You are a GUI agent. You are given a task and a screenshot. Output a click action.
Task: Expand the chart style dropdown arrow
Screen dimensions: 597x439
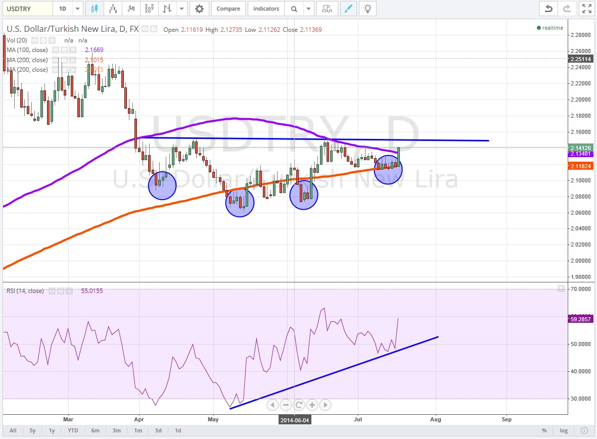pyautogui.click(x=182, y=9)
